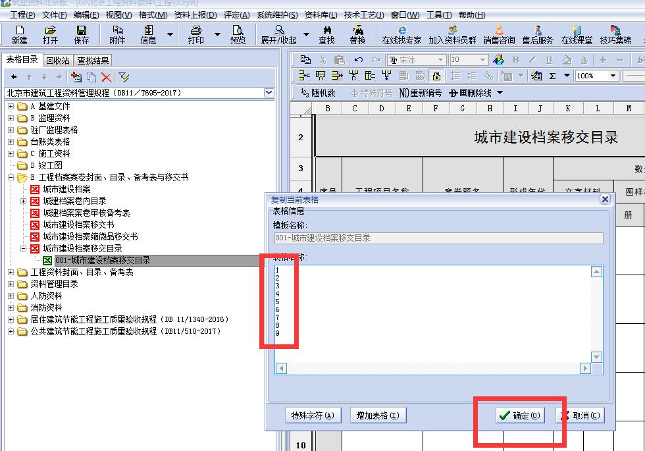645x451 pixels.
Task: Expand the C 施工资料 folder
Action: click(x=11, y=153)
